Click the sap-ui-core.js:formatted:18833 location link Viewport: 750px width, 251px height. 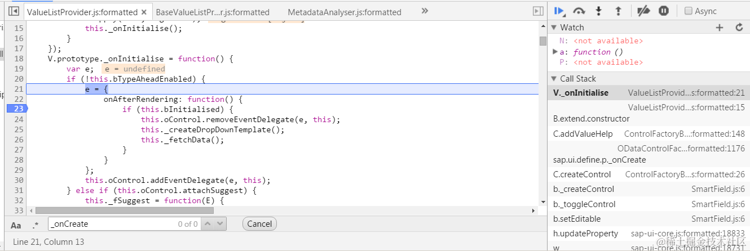point(688,234)
